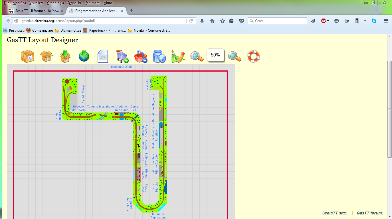Click the paper plane send icon

click(313, 21)
